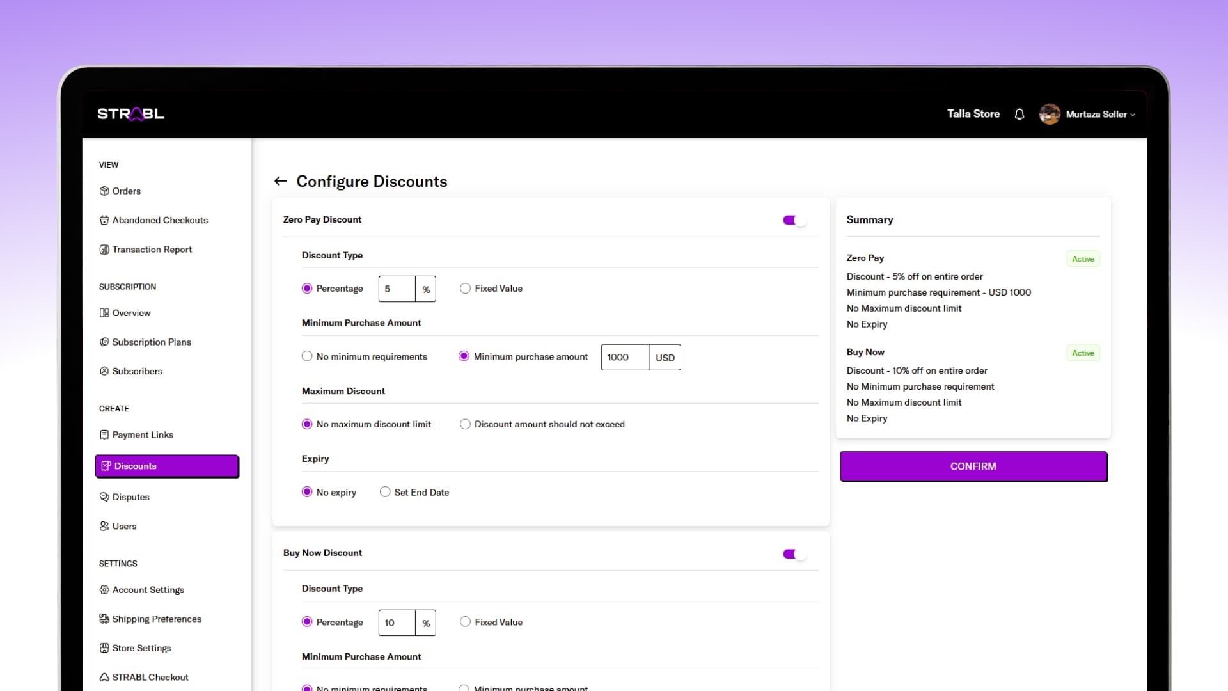Screen dimensions: 1228x691
Task: Disable the Zero Pay Discount toggle
Action: pos(794,220)
